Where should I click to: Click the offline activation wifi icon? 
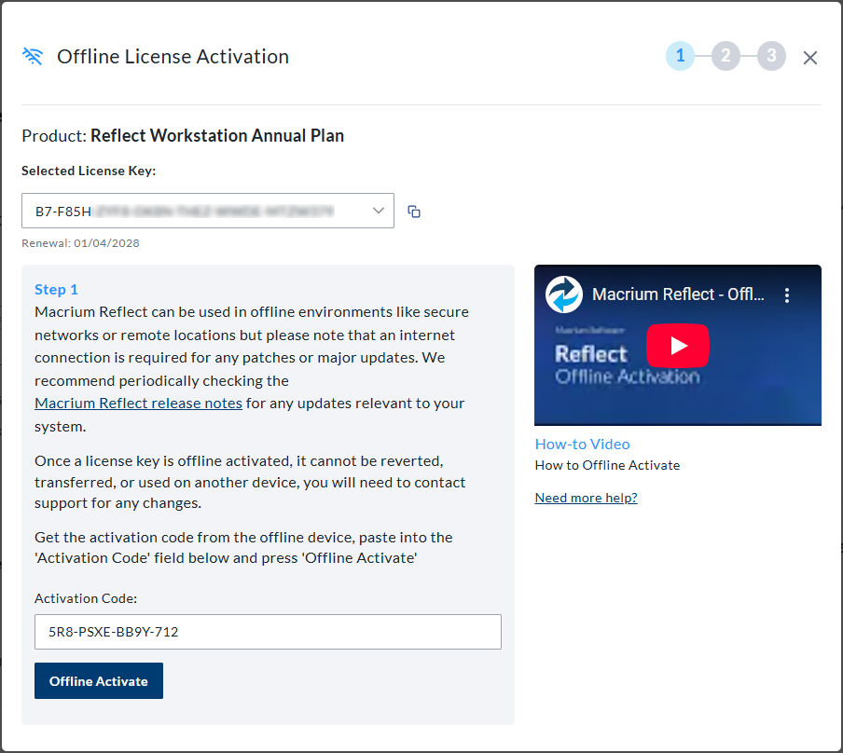click(32, 56)
